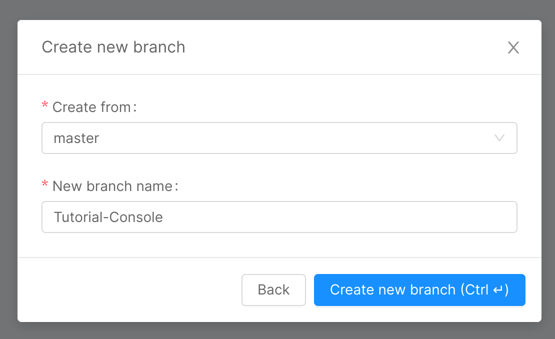This screenshot has height=339, width=555.
Task: Click the master value in the source selector
Action: 76,138
